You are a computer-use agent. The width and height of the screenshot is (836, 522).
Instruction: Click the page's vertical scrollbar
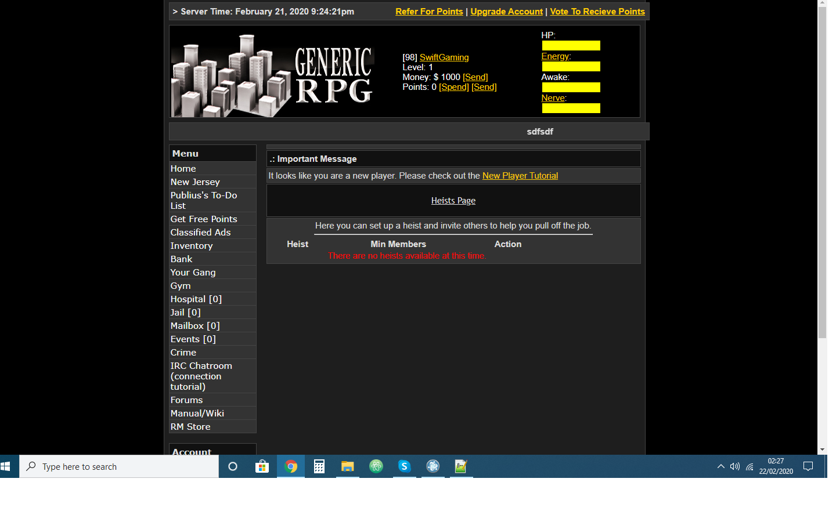(x=822, y=174)
